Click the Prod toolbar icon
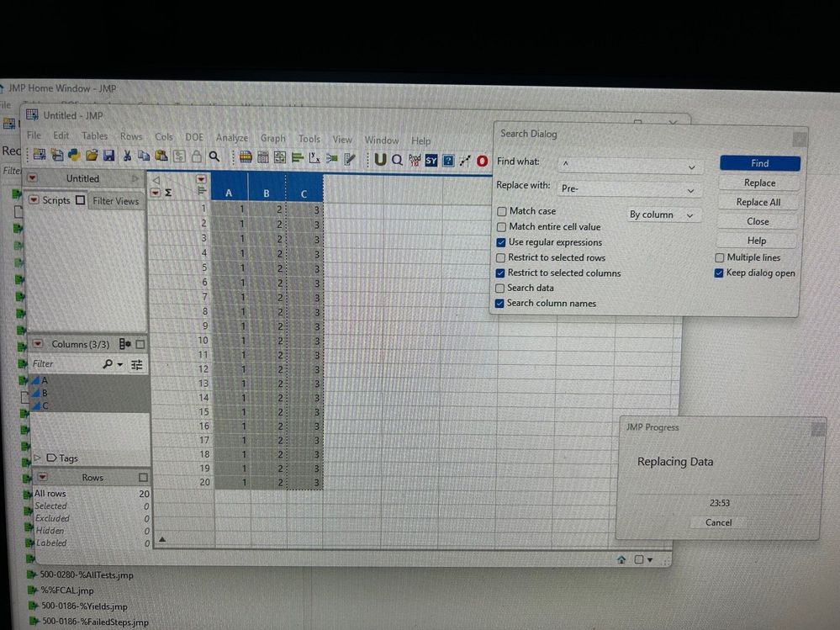Image resolution: width=840 pixels, height=630 pixels. pos(414,160)
